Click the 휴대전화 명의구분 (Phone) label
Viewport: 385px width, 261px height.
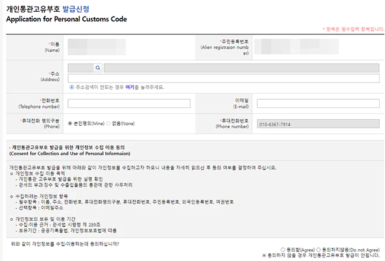(40, 123)
